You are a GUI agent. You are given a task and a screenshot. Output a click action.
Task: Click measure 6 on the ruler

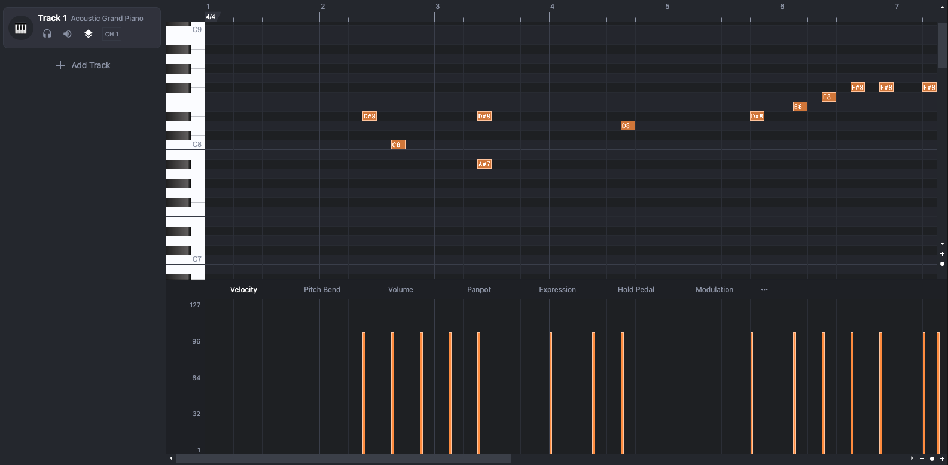coord(782,7)
